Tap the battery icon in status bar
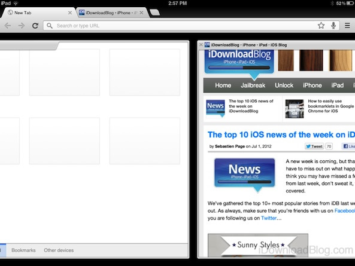The width and height of the screenshot is (355, 266). click(x=350, y=3)
